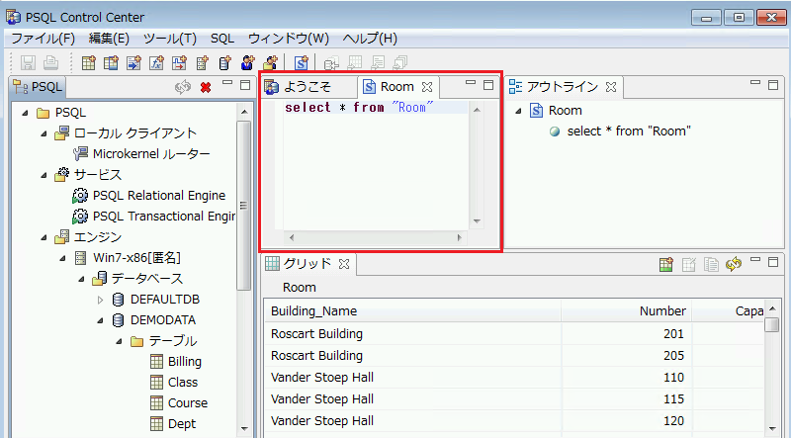Viewport: 791px width, 438px height.
Task: Close the Room editor tab
Action: (x=427, y=87)
